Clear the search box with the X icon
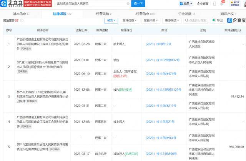The height and width of the screenshot is (161, 246). tap(128, 3)
